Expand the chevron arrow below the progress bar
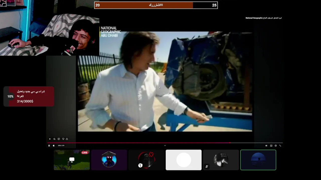321x180 pixels. click(165, 145)
